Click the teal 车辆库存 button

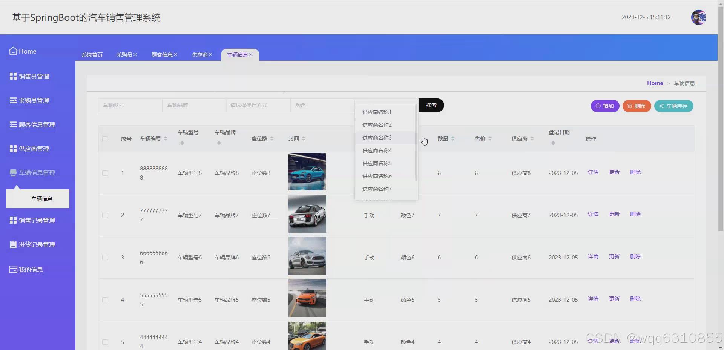click(x=673, y=106)
